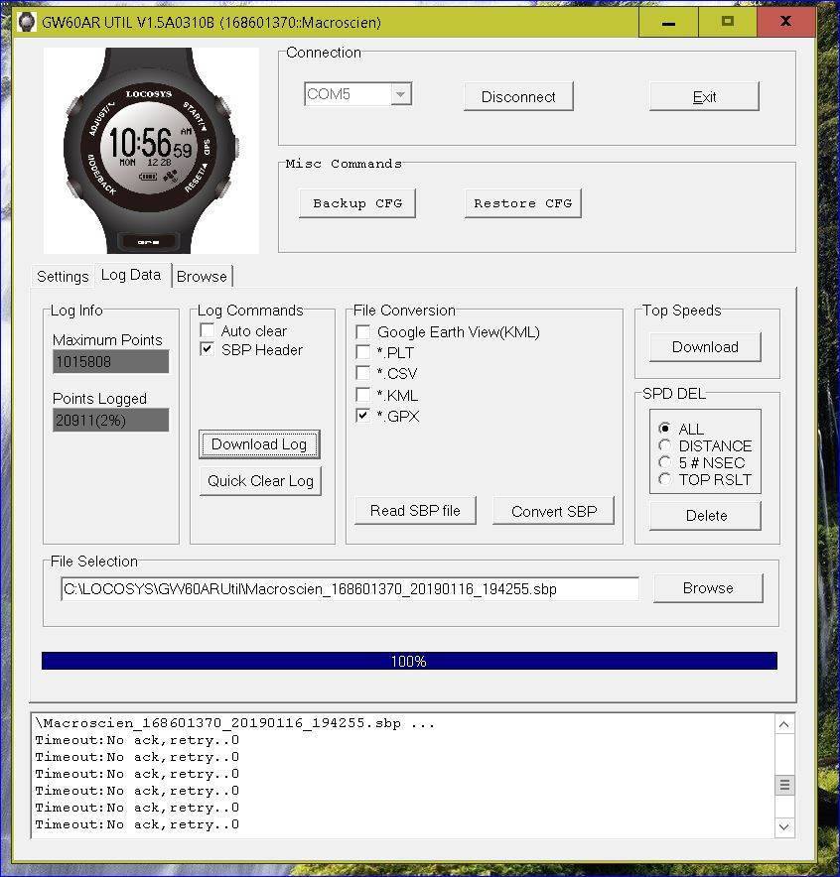The image size is (840, 877).
Task: Click the Download Log button
Action: point(259,444)
